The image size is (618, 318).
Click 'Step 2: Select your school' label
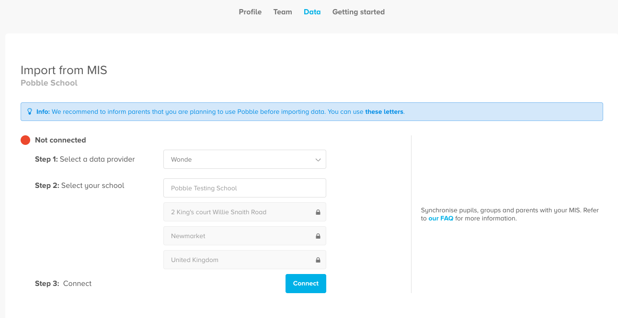click(x=80, y=186)
